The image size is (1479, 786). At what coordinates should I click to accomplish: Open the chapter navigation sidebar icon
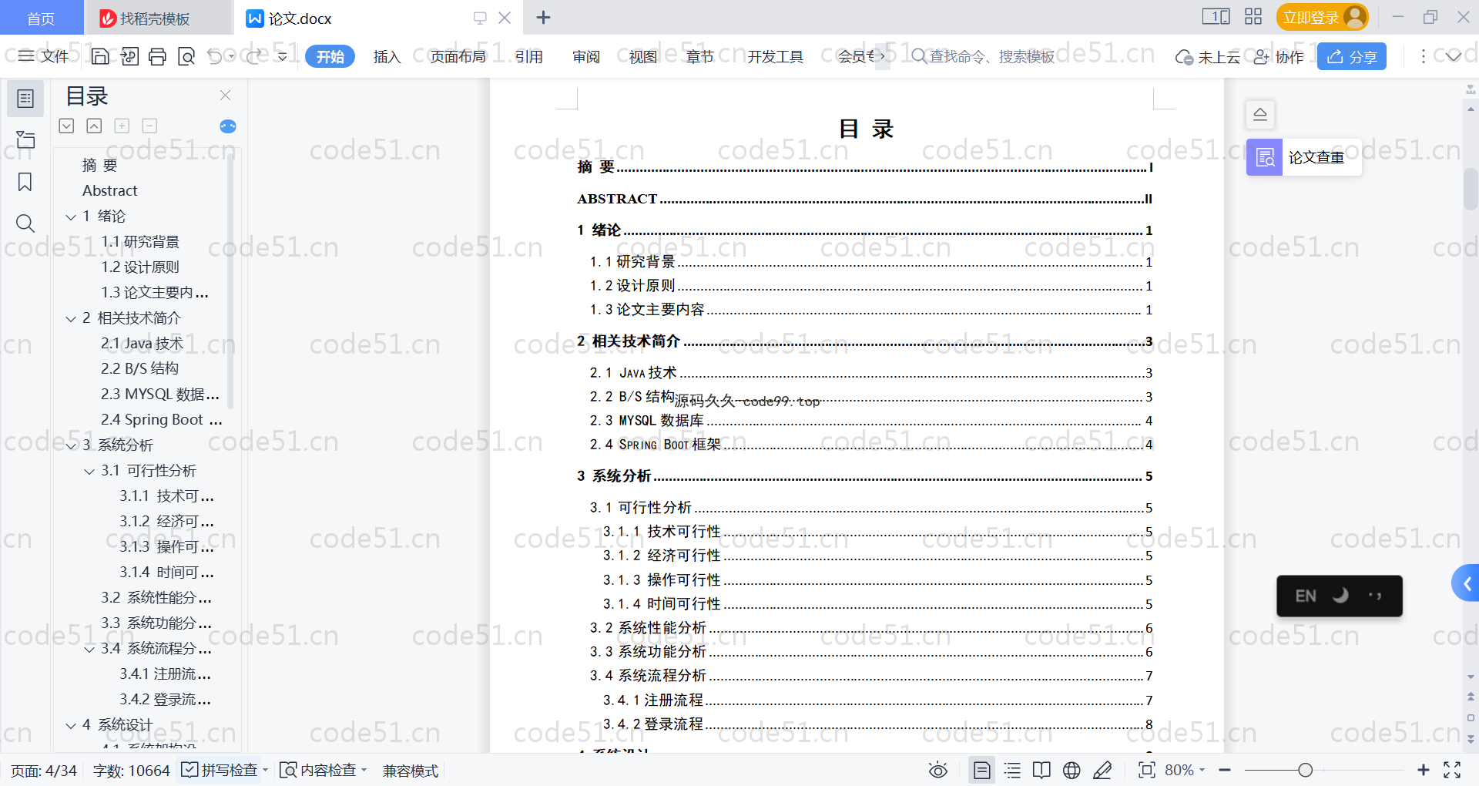click(x=25, y=139)
